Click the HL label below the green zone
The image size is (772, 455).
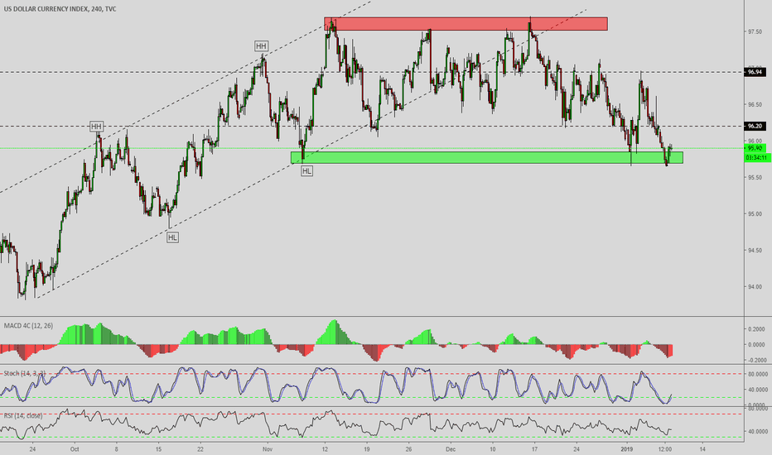tap(306, 171)
